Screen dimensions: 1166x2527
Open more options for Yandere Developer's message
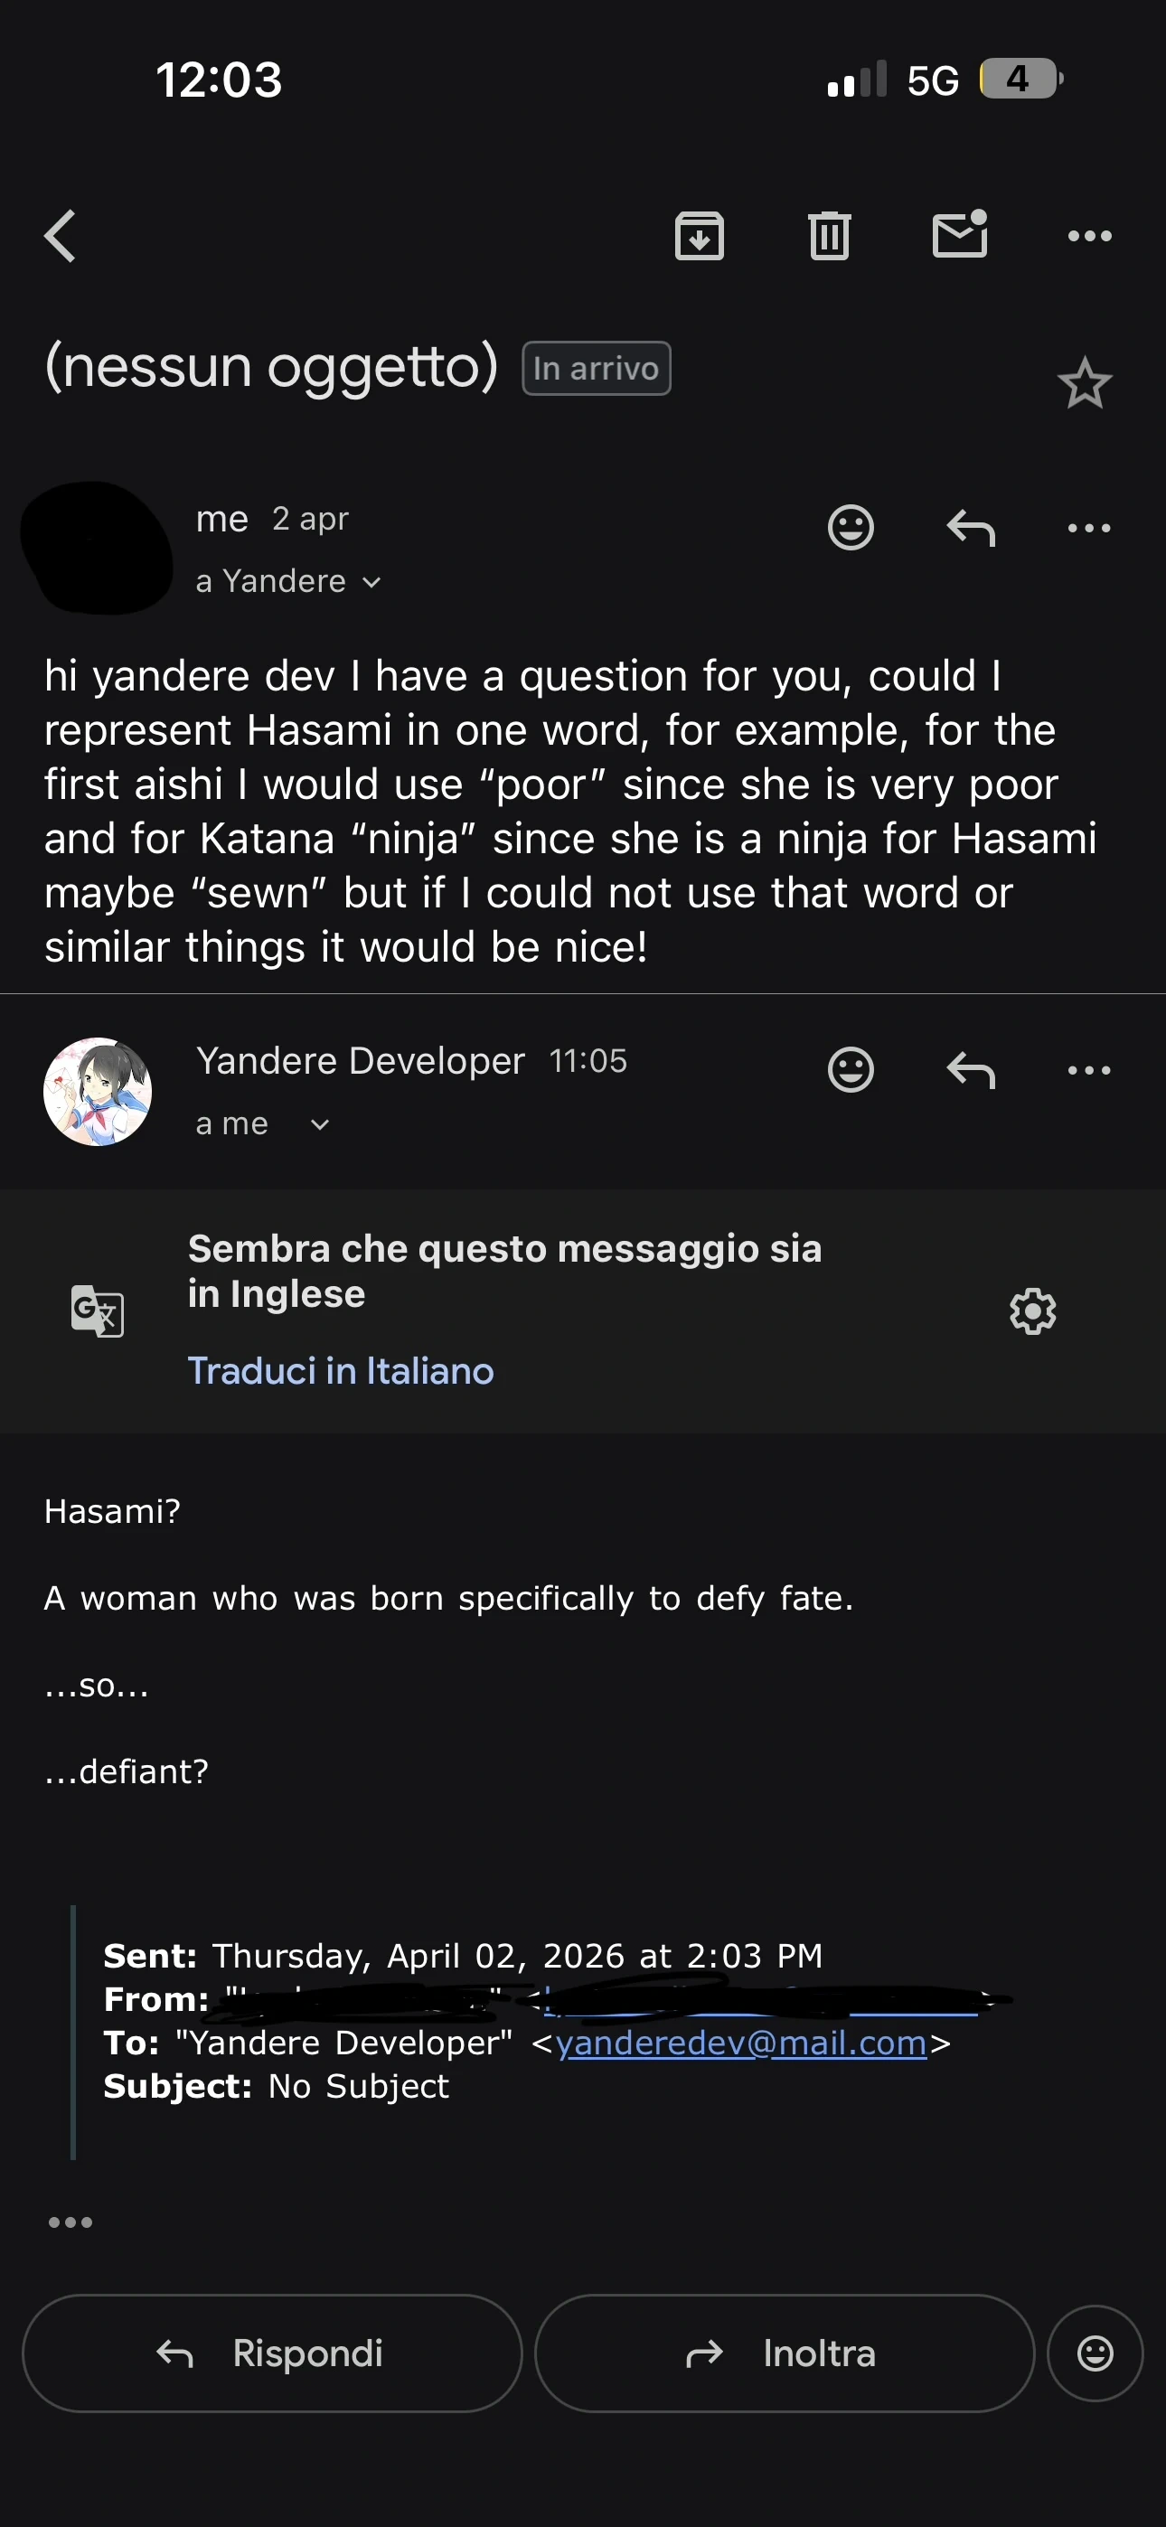point(1088,1069)
